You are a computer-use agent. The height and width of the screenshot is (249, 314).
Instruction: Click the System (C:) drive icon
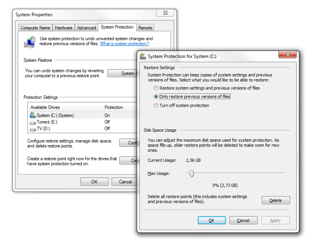tap(32, 115)
